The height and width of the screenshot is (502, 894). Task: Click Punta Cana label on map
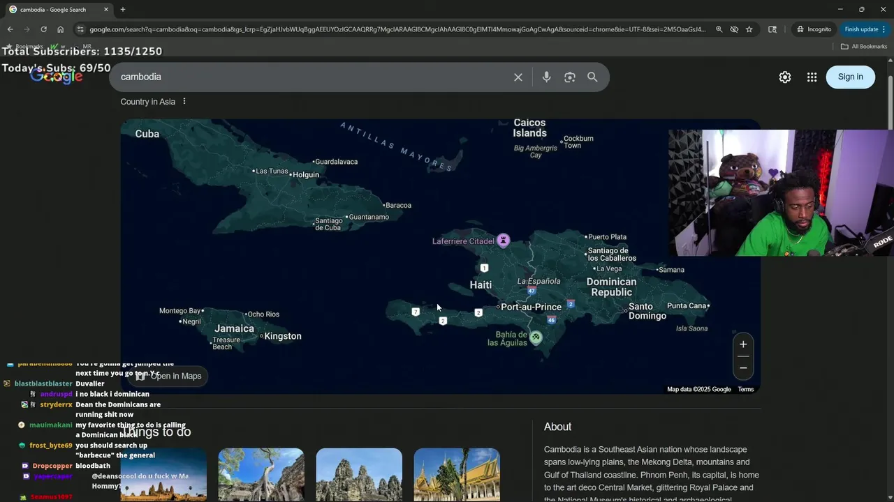coord(687,305)
